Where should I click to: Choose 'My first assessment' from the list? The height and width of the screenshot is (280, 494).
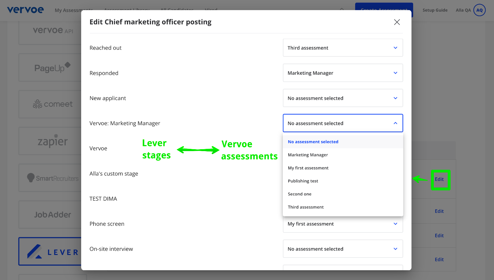343,168
